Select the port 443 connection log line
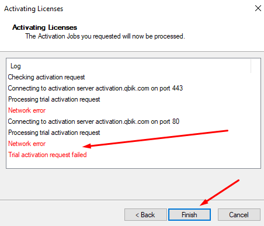The image size is (264, 226). coord(95,88)
